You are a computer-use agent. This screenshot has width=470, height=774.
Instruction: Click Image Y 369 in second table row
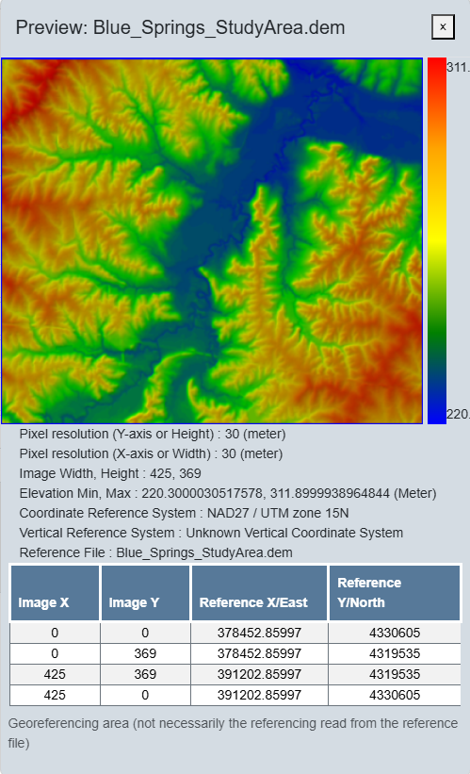(145, 653)
